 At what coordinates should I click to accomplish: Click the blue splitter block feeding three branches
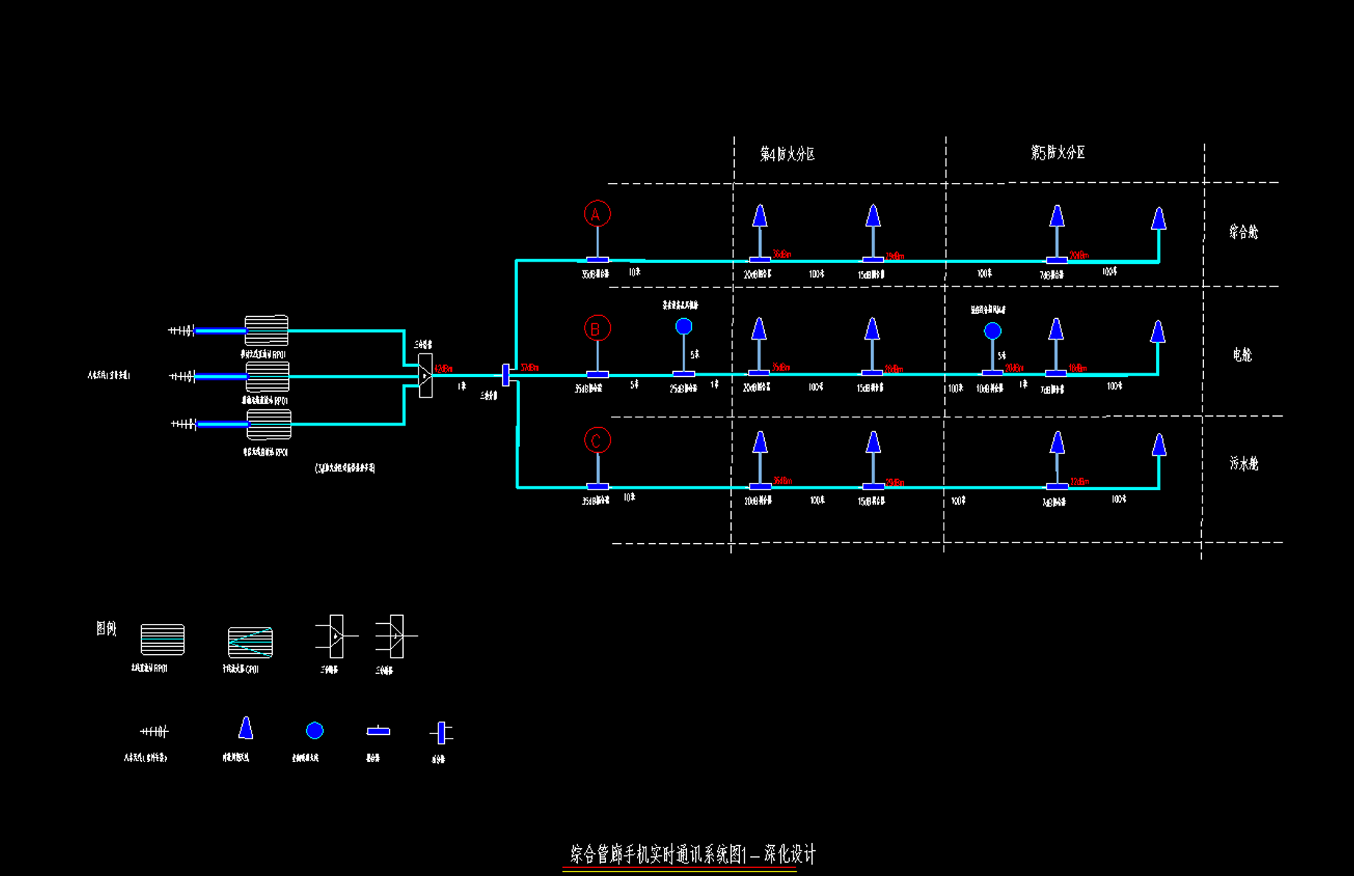pos(505,375)
